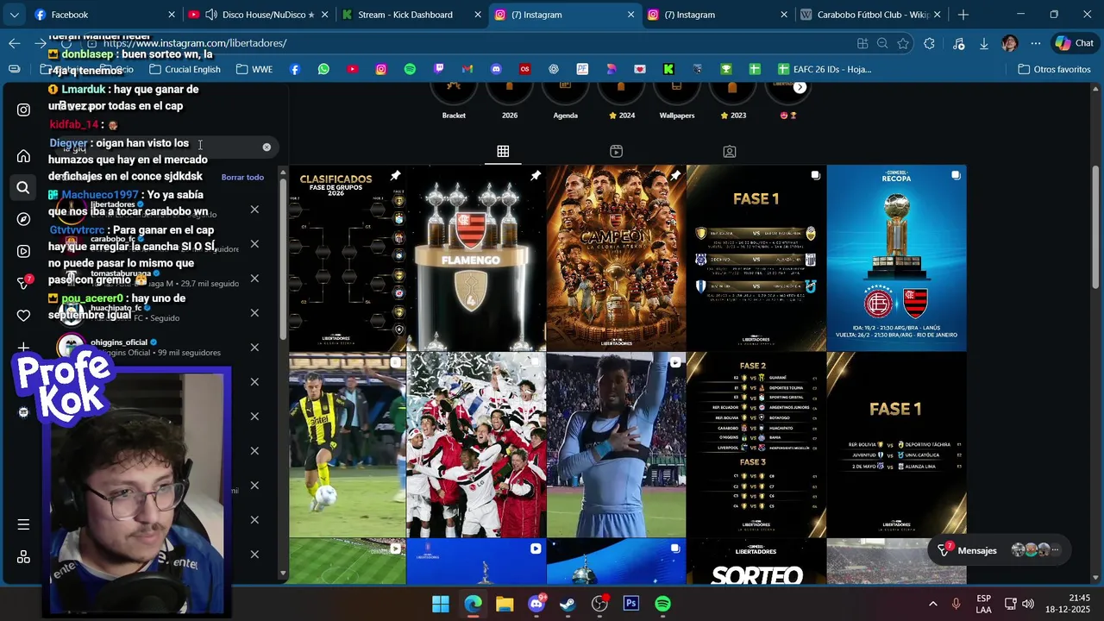Open the Instagram Reels sidebar icon
The height and width of the screenshot is (621, 1104).
point(23,251)
